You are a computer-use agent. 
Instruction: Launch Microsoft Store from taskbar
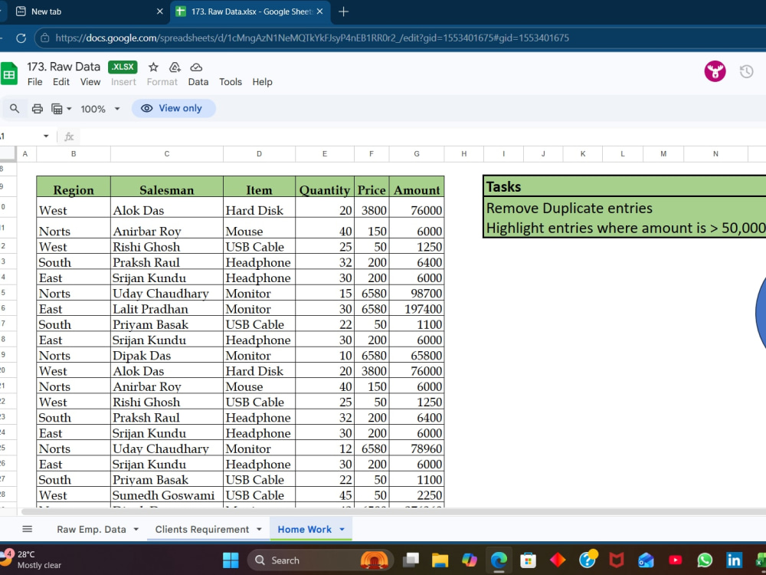tap(528, 560)
